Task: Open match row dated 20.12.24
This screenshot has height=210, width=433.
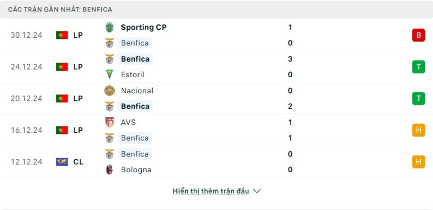Action: (216, 98)
